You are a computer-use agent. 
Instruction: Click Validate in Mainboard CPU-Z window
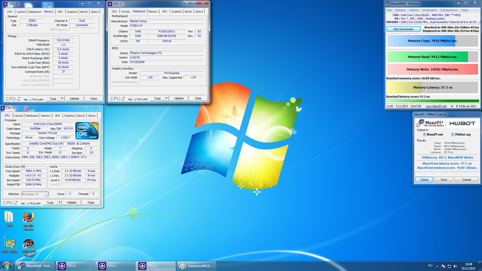point(179,98)
